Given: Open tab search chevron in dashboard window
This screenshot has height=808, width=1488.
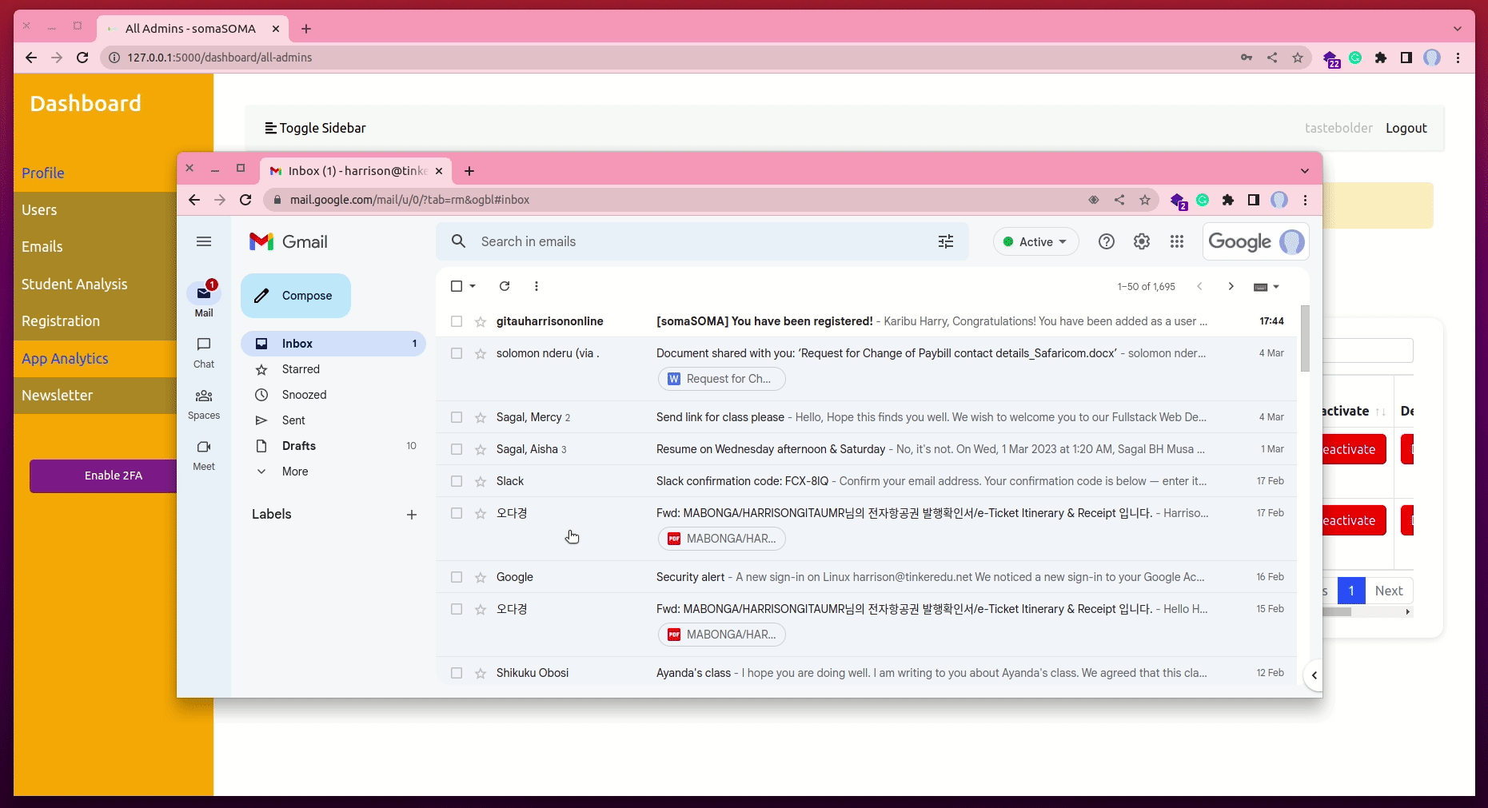Looking at the screenshot, I should (x=1458, y=29).
